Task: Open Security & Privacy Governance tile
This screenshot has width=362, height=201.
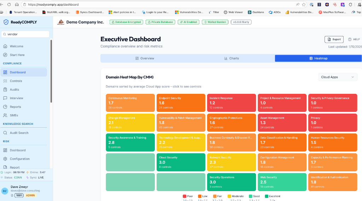Action: [333, 103]
